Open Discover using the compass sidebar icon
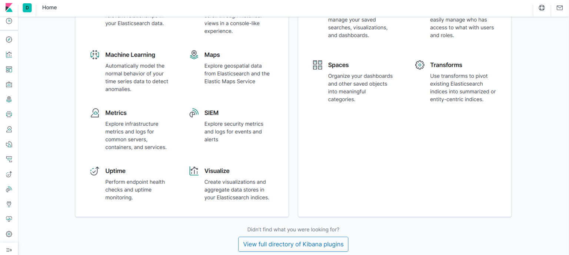This screenshot has height=255, width=569. pos(9,39)
